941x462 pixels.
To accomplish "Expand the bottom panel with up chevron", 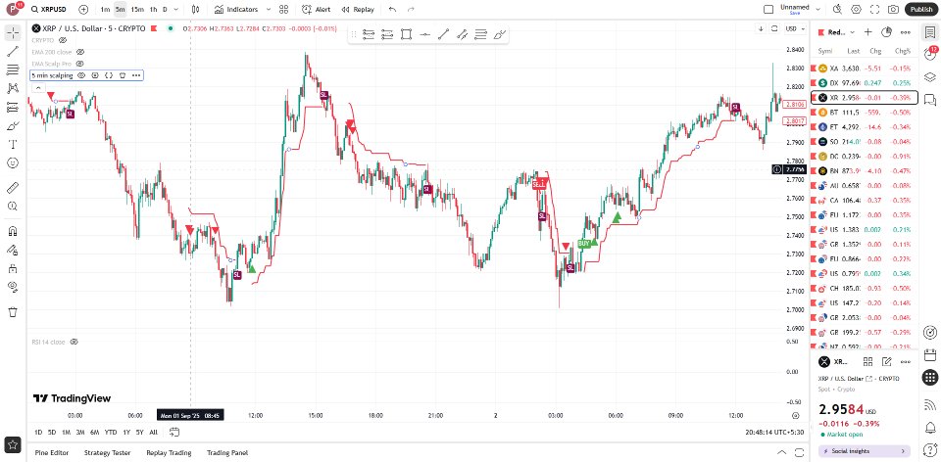I will [781, 452].
